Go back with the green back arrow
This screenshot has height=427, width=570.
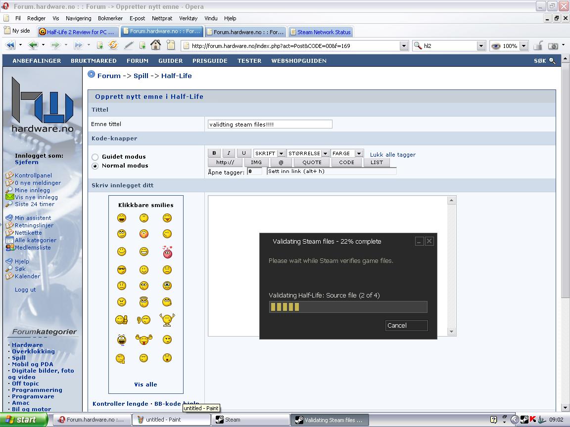point(33,45)
